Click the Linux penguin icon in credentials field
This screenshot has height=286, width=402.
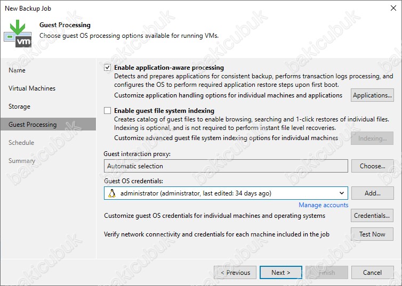[112, 193]
